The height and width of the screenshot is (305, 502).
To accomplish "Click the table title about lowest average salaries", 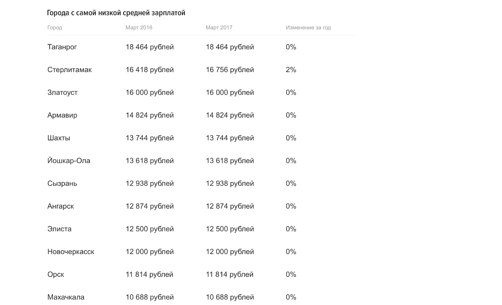I will click(116, 13).
